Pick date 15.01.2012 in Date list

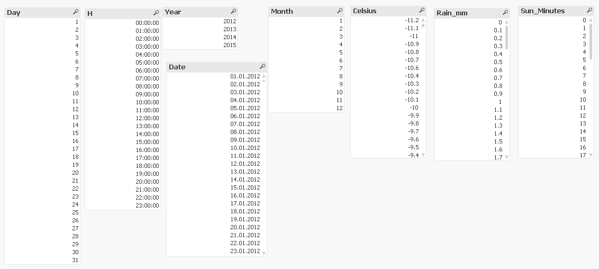tap(245, 187)
